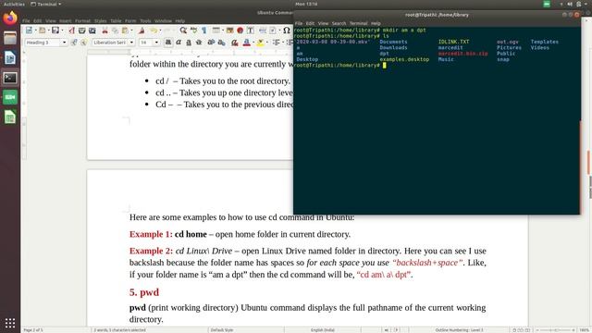
Task: Click the zoom slider in Writer status bar
Action: [x=555, y=330]
